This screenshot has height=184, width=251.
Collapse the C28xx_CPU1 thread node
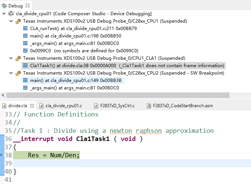click(11, 21)
